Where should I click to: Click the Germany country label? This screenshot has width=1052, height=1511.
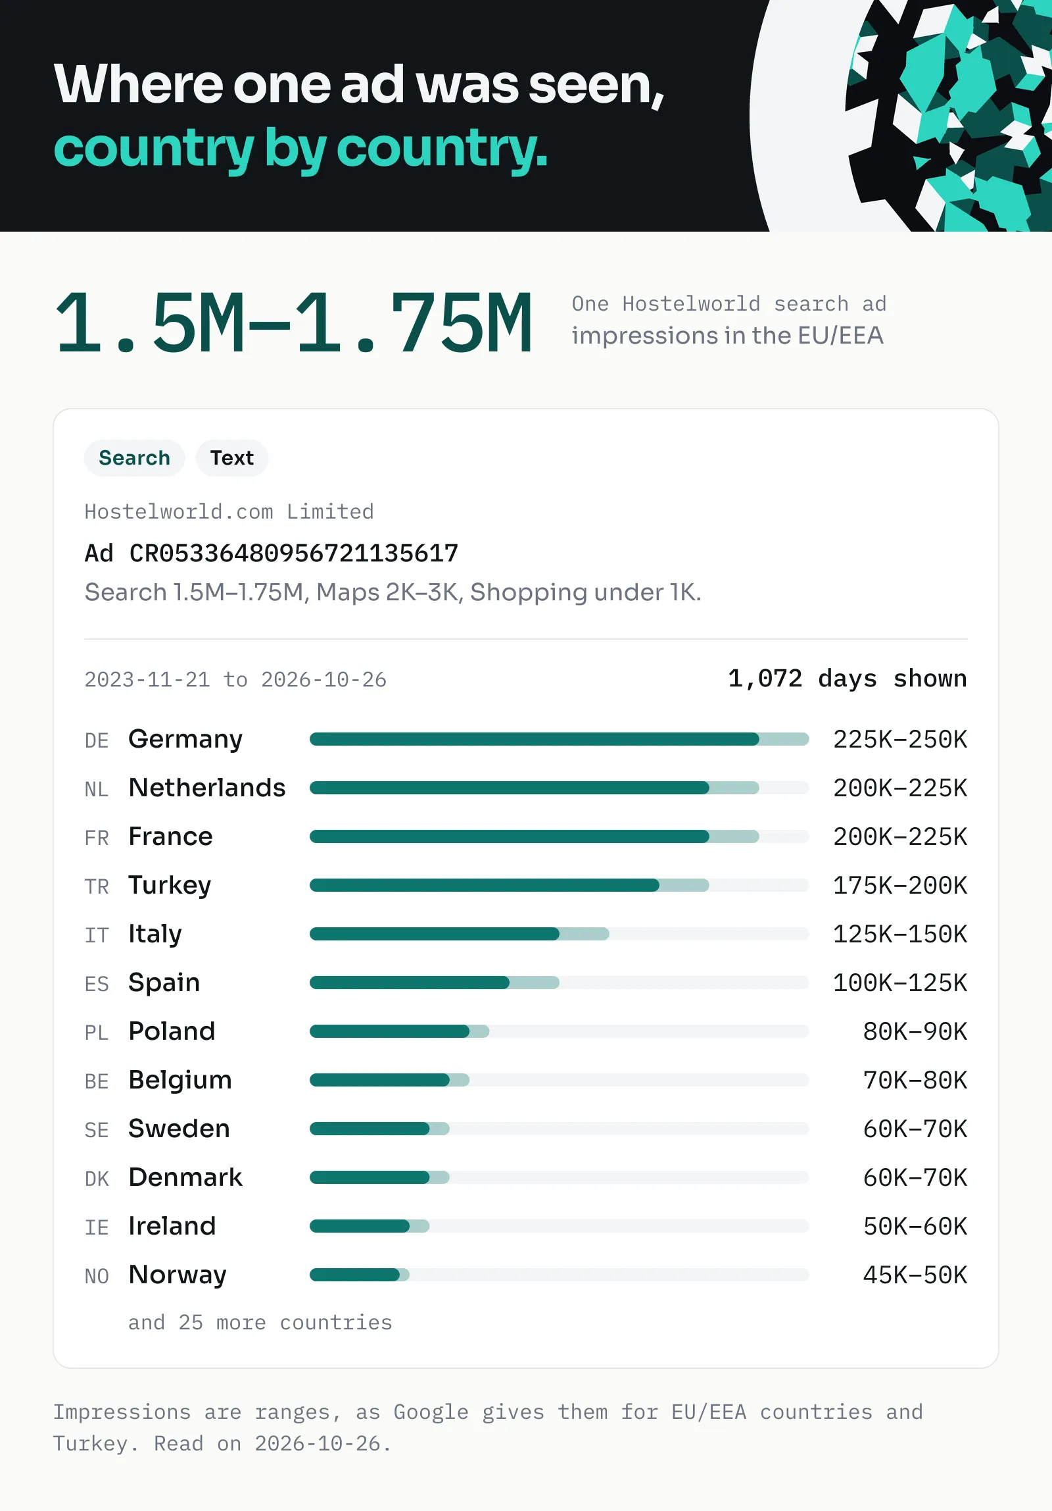[x=185, y=740]
